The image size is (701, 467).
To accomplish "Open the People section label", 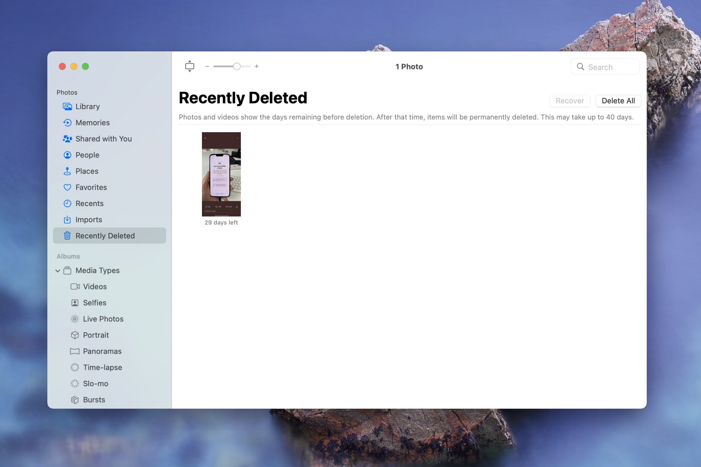I will point(87,155).
